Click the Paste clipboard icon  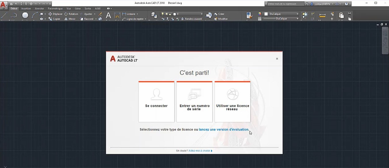(x=341, y=15)
